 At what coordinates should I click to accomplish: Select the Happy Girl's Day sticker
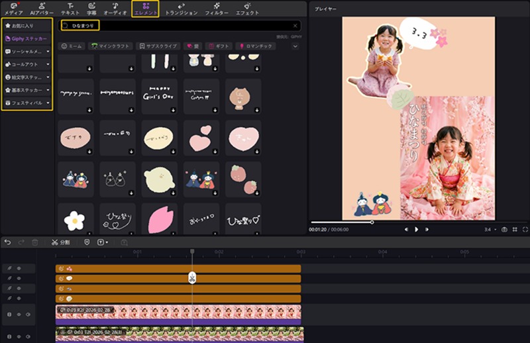click(x=159, y=96)
